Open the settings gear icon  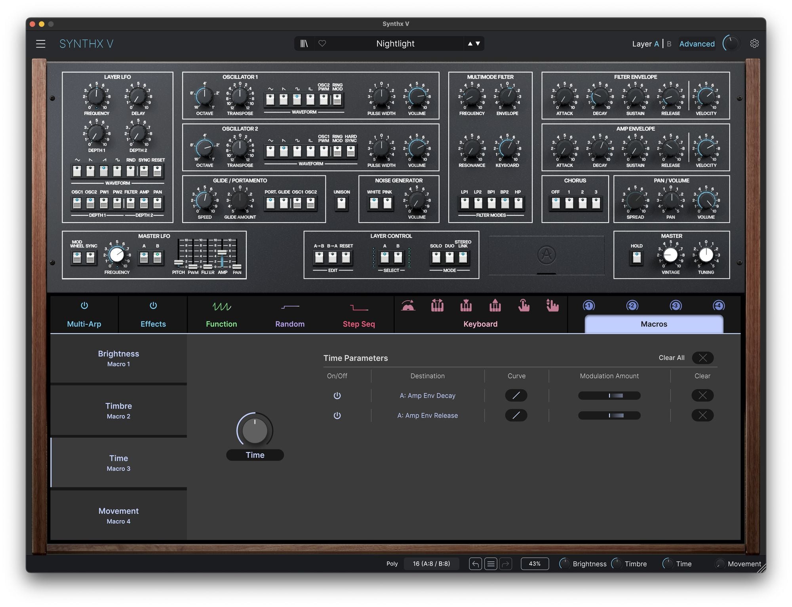(754, 44)
